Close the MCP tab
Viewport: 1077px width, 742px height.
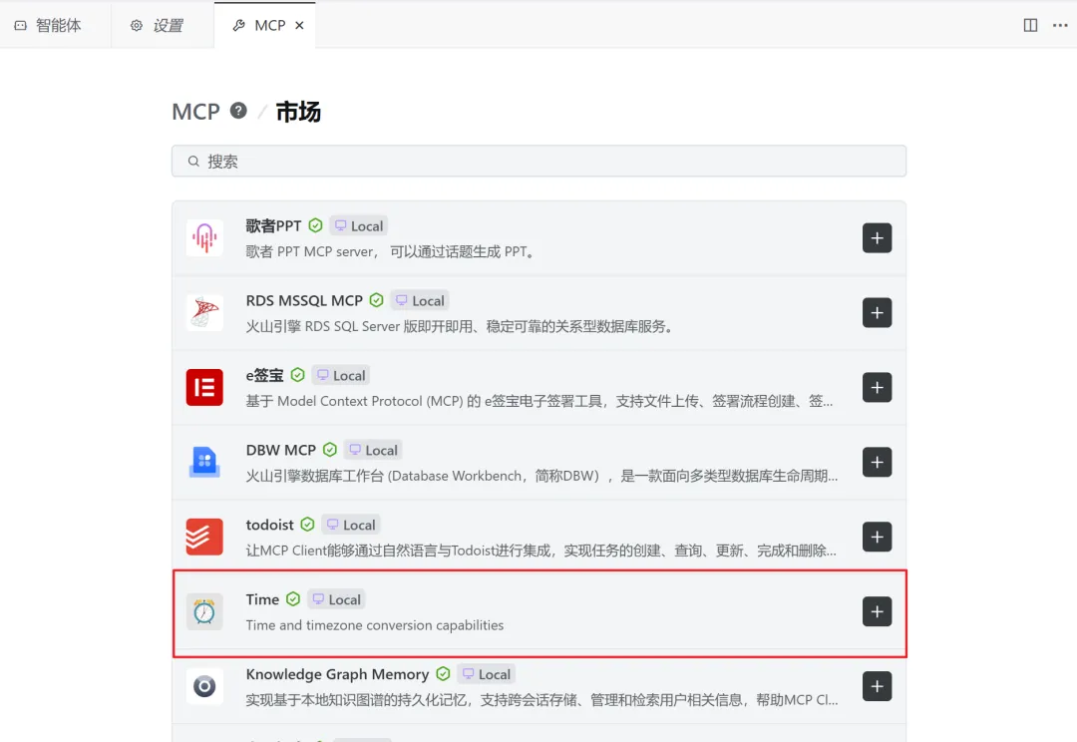coord(299,25)
